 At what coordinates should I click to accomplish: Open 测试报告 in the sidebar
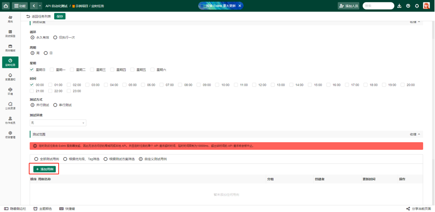(x=10, y=34)
